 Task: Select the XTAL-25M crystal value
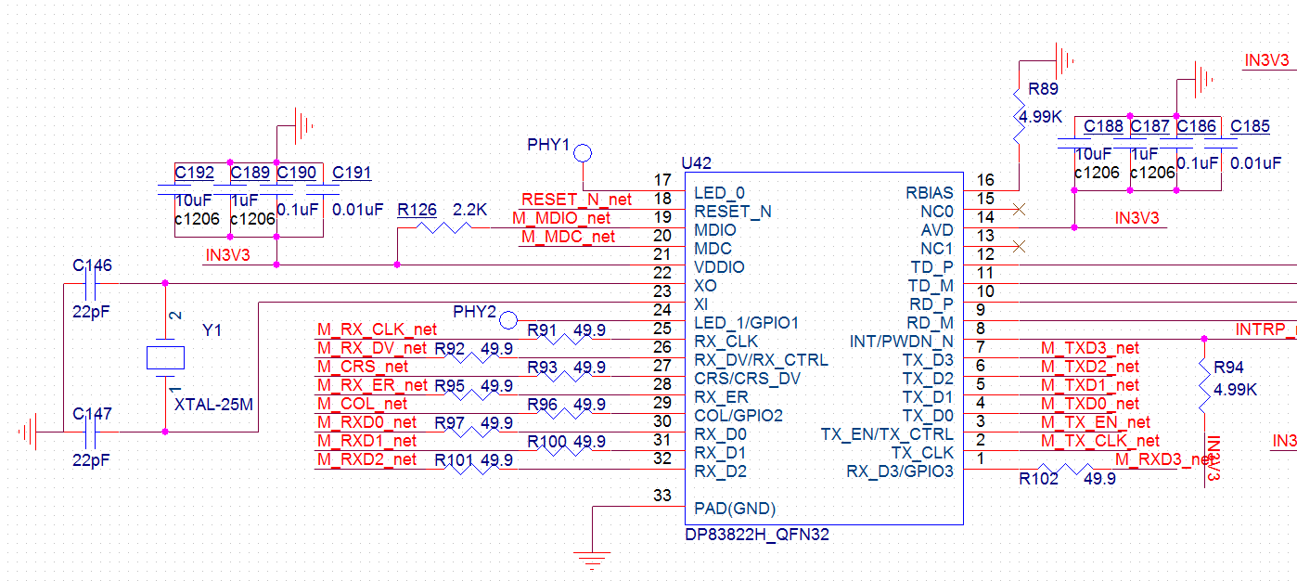(x=212, y=405)
